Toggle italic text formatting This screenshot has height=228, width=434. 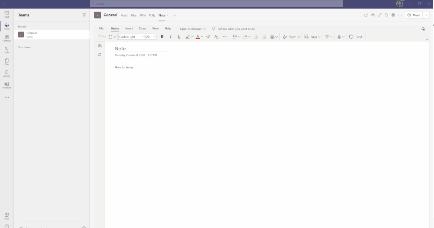171,37
